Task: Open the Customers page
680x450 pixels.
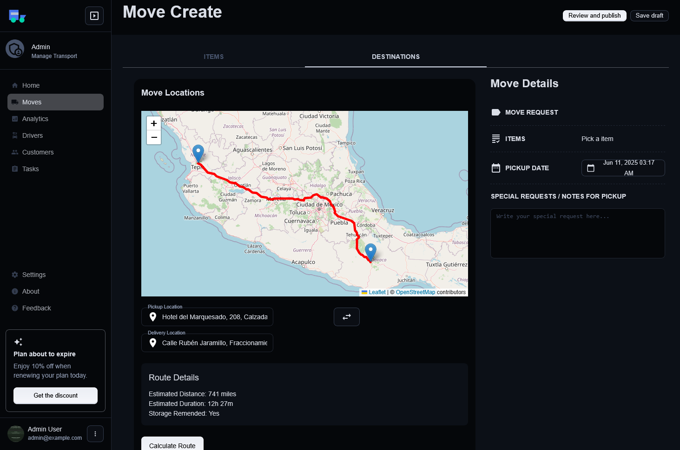Action: (55, 152)
